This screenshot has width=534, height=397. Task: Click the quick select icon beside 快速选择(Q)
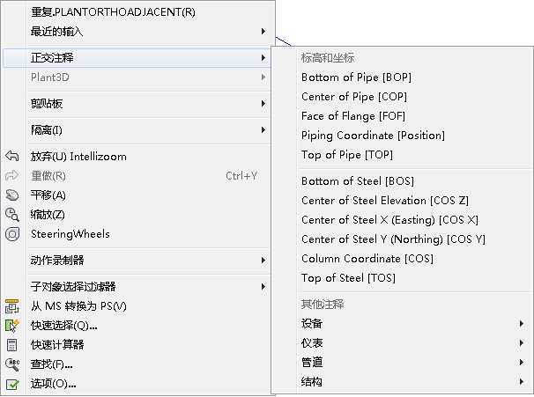point(12,325)
